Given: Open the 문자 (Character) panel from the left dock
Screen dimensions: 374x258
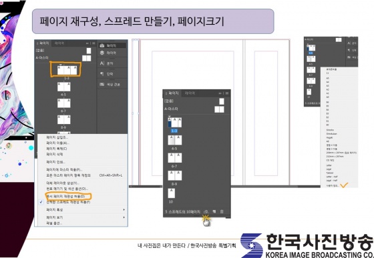Looking at the screenshot, I should 106,63.
